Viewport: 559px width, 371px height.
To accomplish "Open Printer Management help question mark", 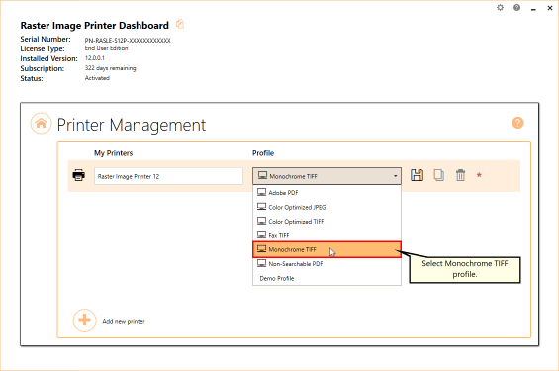I will coord(517,123).
